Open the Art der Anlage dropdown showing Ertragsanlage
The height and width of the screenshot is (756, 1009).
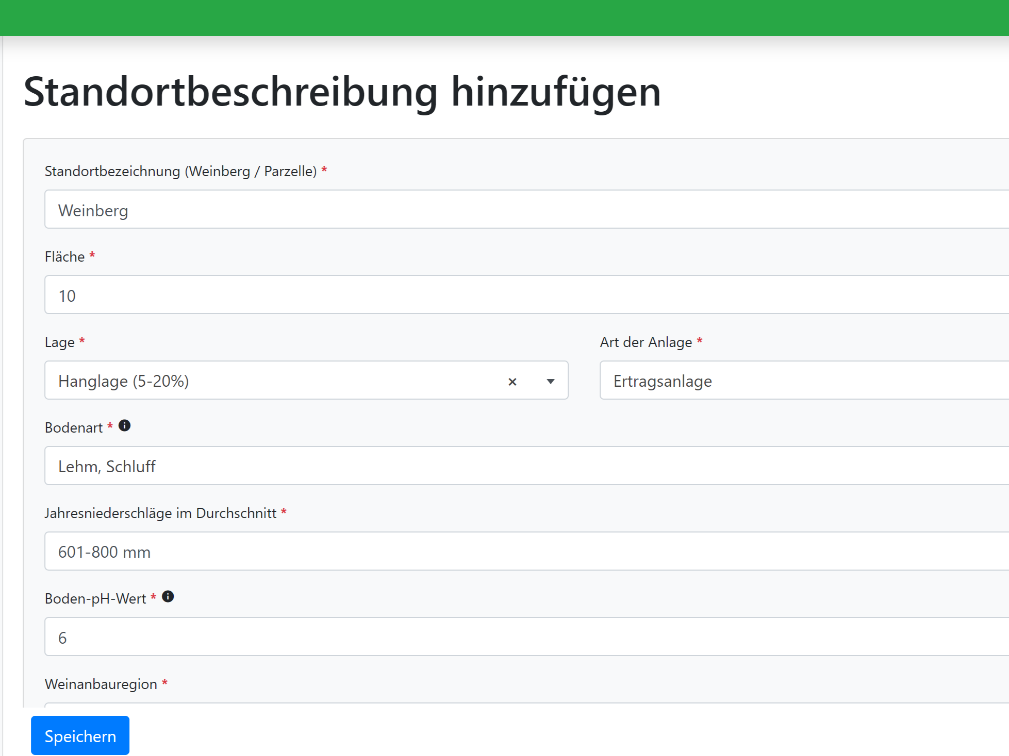tap(804, 380)
